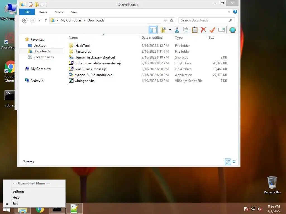Select the Downloads breadcrumb in address bar
This screenshot has height=214, width=286.
(96, 20)
